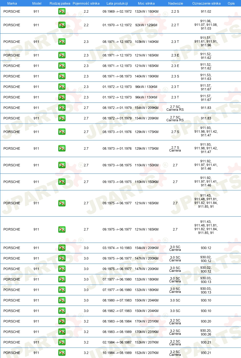Image resolution: width=241 pixels, height=358 pixels.
Task: Select the engine code 911.02
Action: pos(206,11)
